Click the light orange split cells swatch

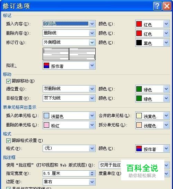(139, 125)
